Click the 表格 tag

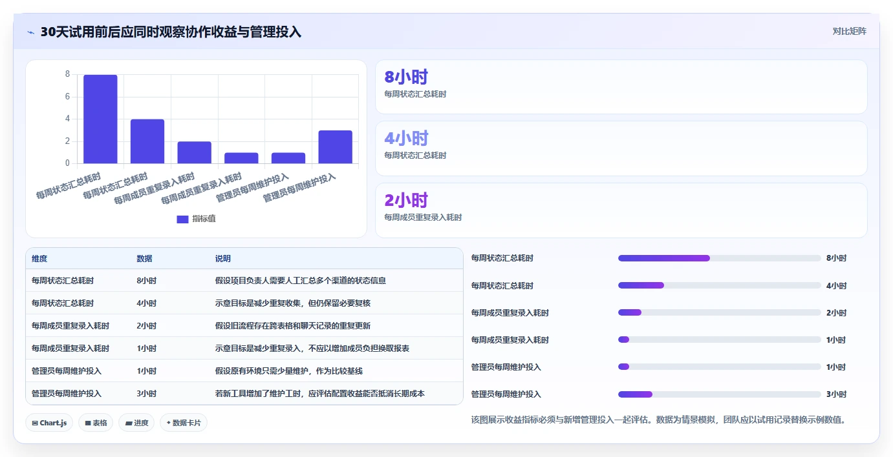tap(96, 423)
